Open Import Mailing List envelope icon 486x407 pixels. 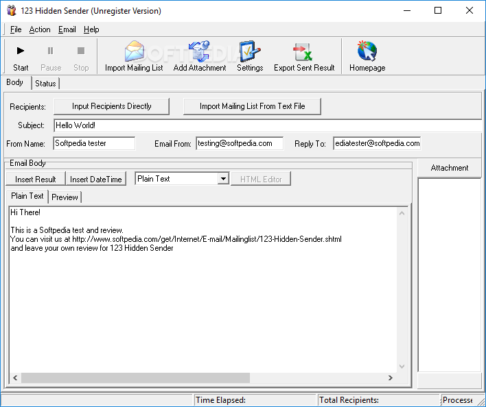tap(135, 51)
